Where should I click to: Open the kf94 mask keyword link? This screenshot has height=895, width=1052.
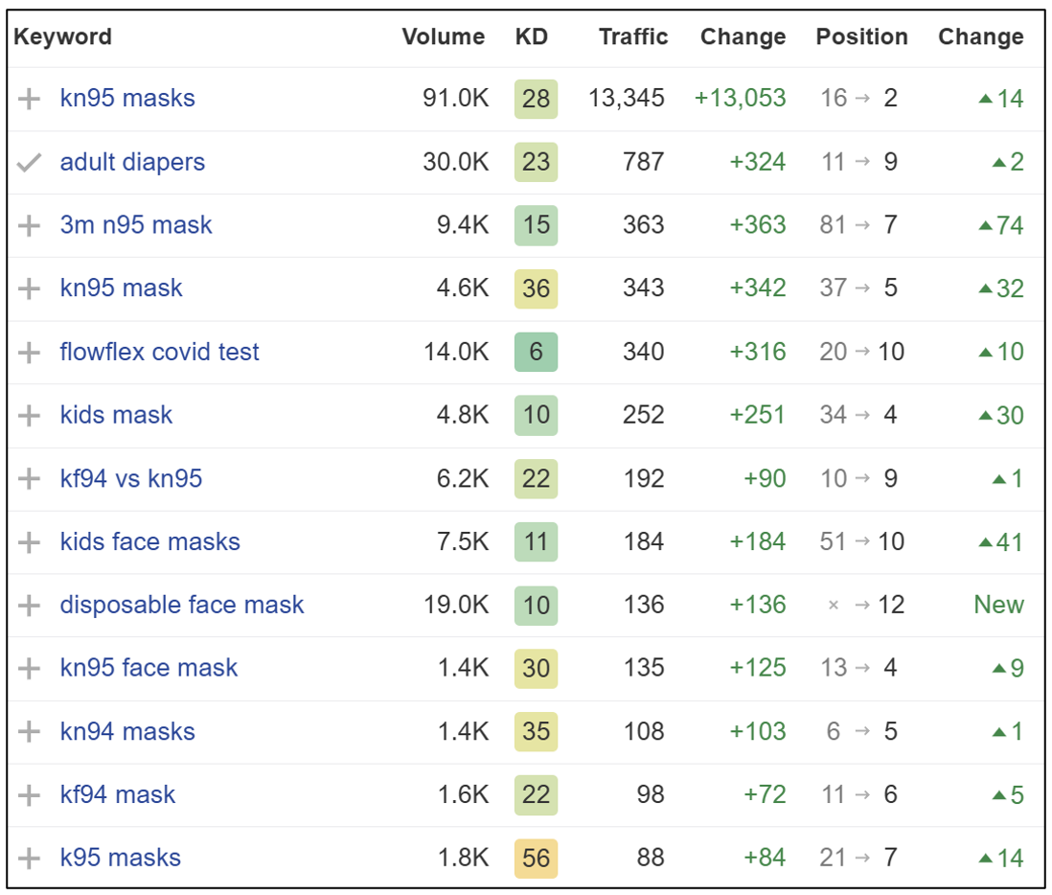click(x=118, y=794)
